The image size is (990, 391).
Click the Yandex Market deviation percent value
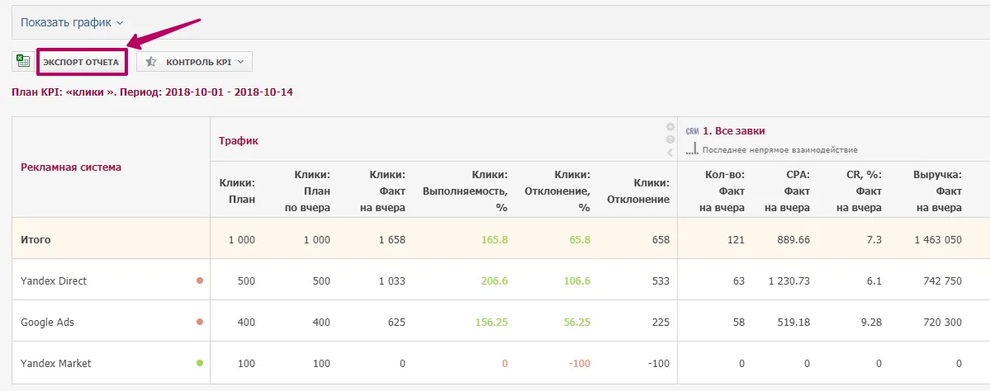[x=580, y=363]
